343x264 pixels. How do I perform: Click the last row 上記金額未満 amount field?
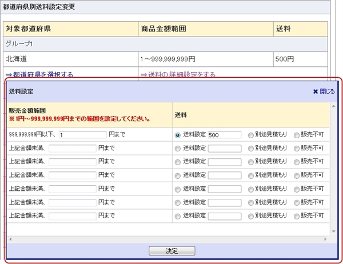[x=72, y=215]
